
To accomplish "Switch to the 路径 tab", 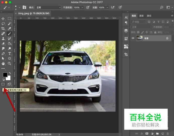I will [149, 16].
